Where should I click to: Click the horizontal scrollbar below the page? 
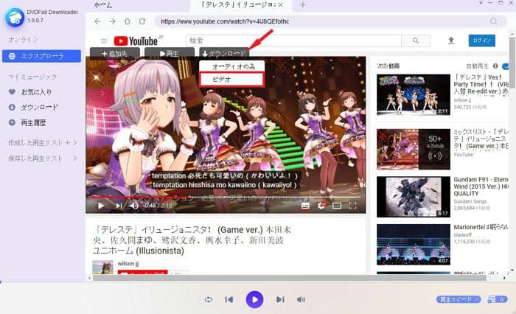tap(289, 278)
